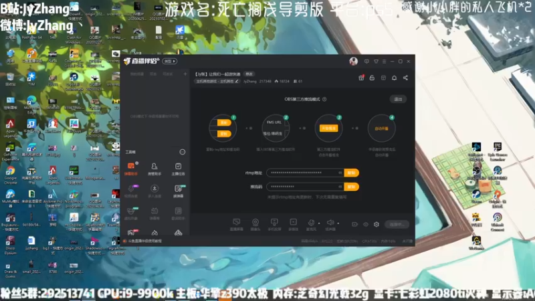Click inside the 推流码 input field

(305, 187)
